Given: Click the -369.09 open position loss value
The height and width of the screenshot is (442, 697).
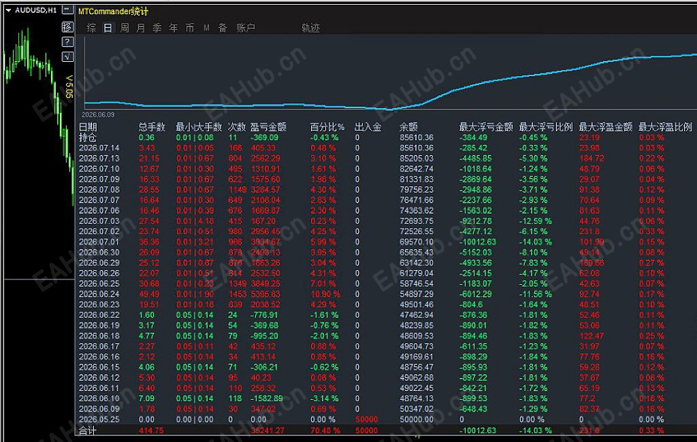Looking at the screenshot, I should tap(264, 138).
